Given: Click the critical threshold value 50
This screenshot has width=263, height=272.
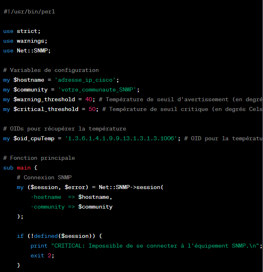Looking at the screenshot, I should click(92, 109).
